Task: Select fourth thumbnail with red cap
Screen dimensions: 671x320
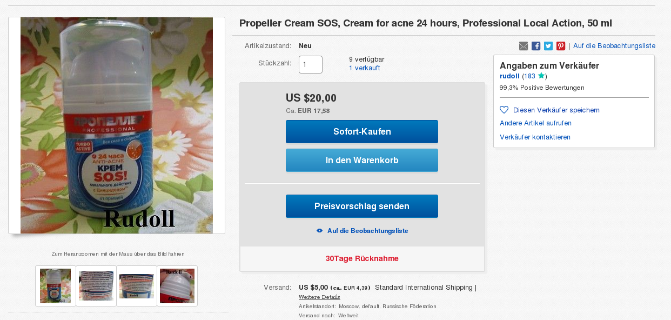Action: [x=177, y=286]
